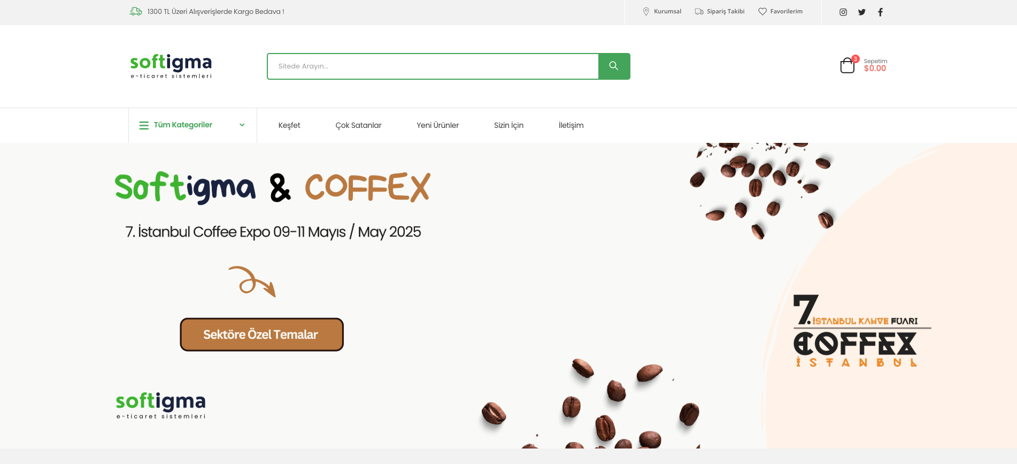Navigate to İletişim page
The image size is (1017, 464).
pyautogui.click(x=571, y=125)
